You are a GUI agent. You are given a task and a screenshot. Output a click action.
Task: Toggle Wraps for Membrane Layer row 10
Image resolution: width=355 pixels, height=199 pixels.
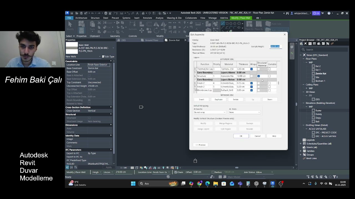pyautogui.click(x=252, y=90)
